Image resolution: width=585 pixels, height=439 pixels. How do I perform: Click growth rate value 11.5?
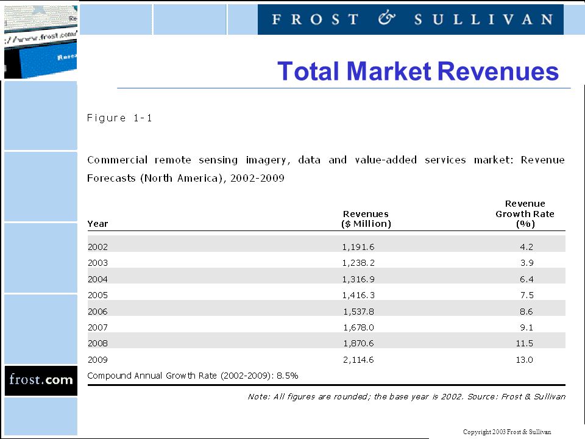point(524,343)
